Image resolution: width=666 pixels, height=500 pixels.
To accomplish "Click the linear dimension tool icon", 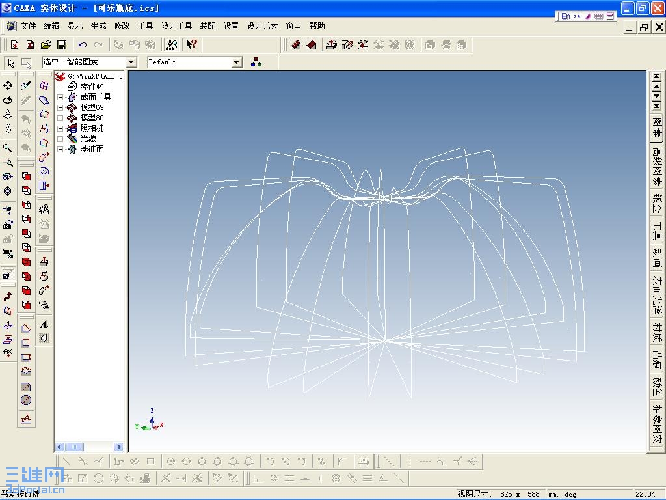I will [x=26, y=342].
